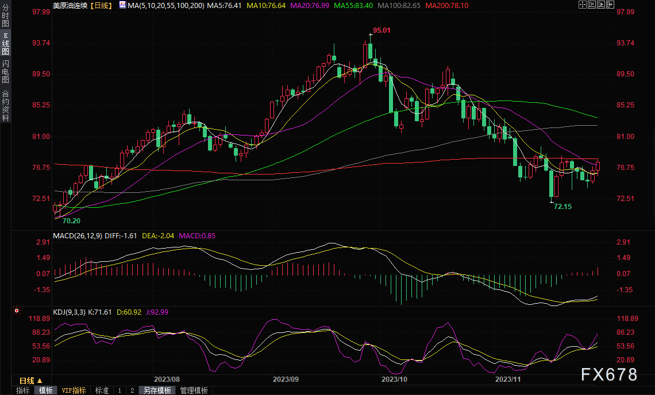Click the DIFF:-1.61 value
Viewport: 655px width, 395px height.
(x=121, y=235)
